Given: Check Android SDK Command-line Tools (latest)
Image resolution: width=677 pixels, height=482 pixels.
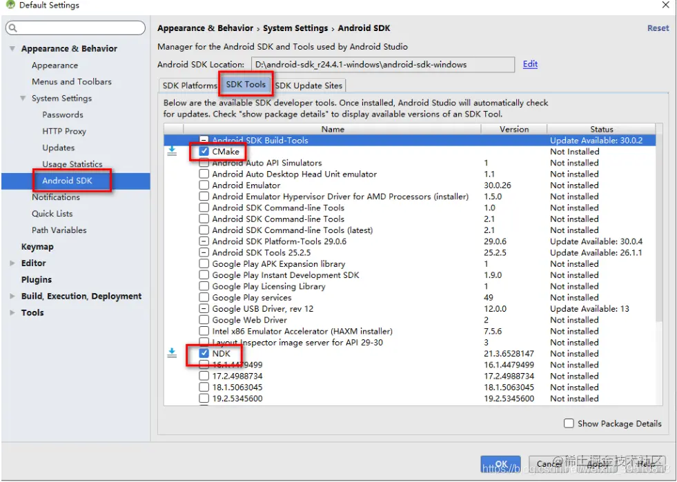Looking at the screenshot, I should click(204, 230).
